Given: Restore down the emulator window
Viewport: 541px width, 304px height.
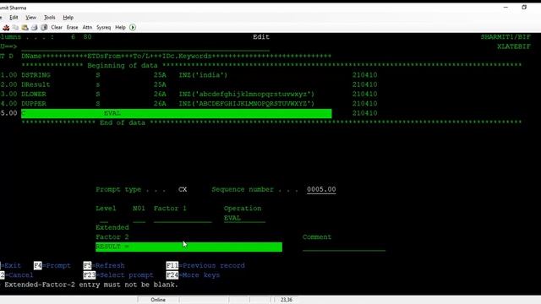Looking at the screenshot, I should (x=524, y=8).
